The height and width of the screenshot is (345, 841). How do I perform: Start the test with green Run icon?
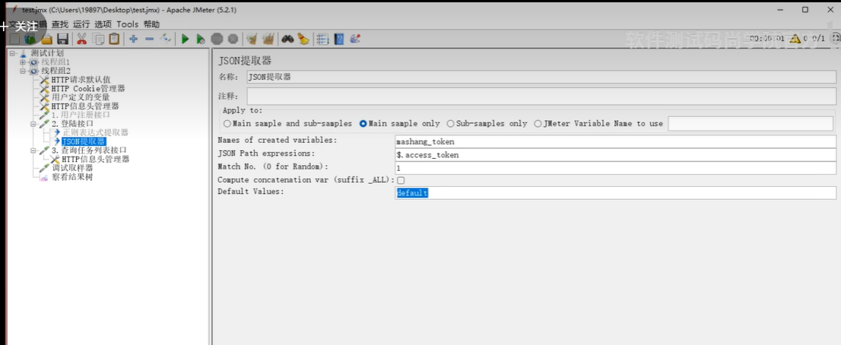185,39
